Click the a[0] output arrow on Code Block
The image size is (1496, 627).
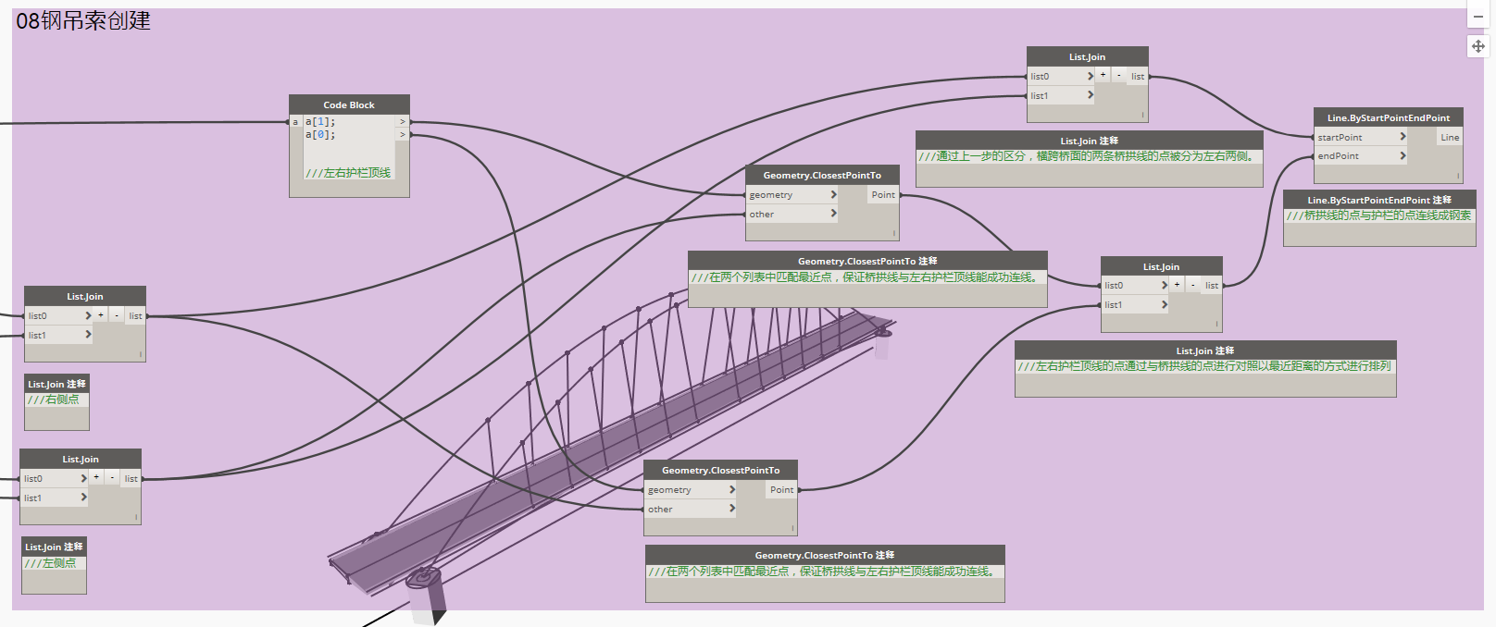[403, 135]
